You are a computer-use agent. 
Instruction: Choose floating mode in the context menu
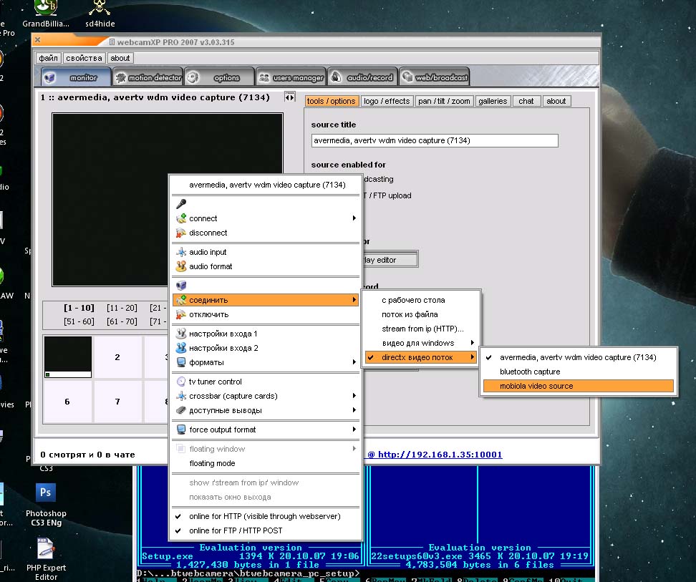pyautogui.click(x=266, y=463)
